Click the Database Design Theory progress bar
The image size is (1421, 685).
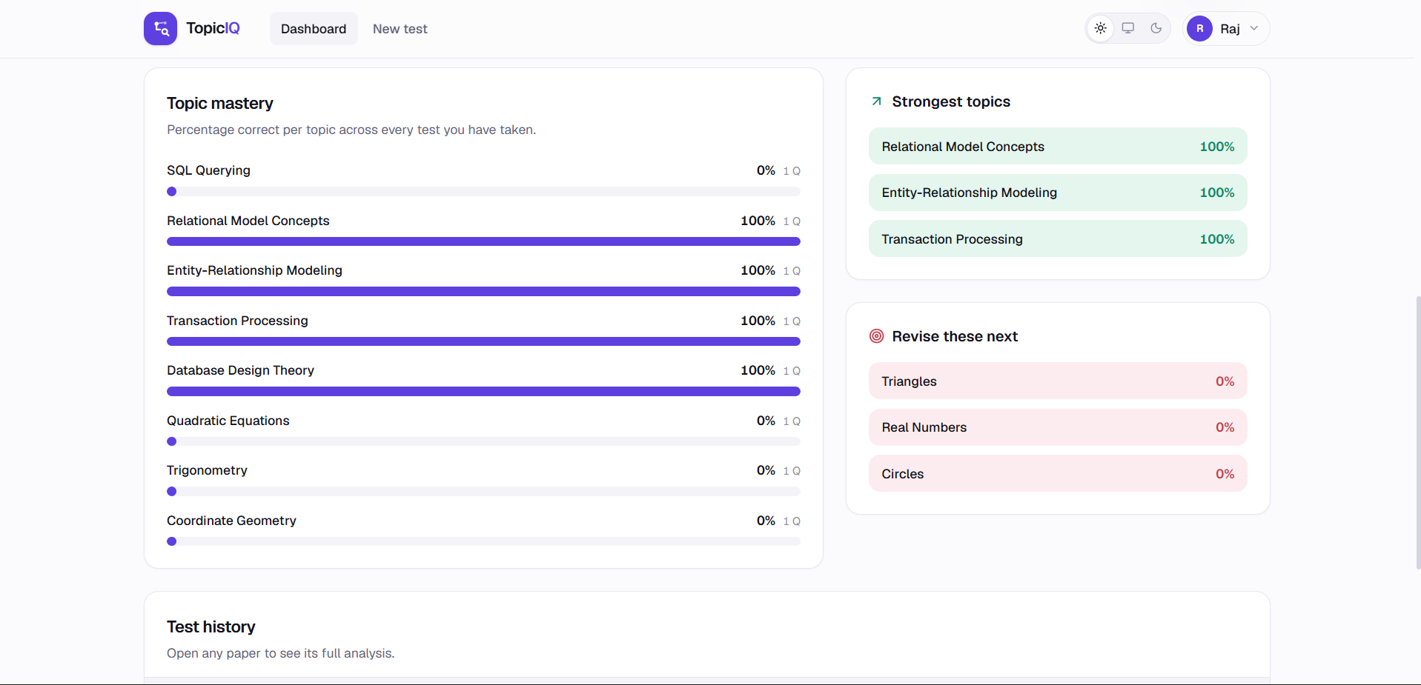(483, 392)
